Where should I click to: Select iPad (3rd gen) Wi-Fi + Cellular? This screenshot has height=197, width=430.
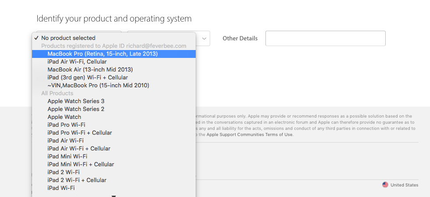114,77
